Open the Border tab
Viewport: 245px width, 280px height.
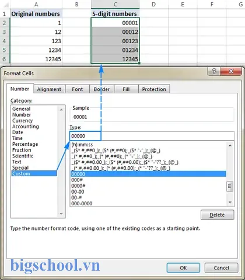click(101, 89)
